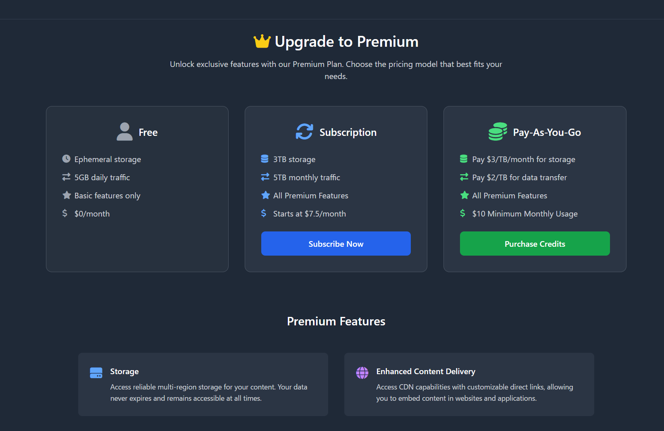Click the Subscription sync arrows icon
The width and height of the screenshot is (664, 431).
[304, 132]
